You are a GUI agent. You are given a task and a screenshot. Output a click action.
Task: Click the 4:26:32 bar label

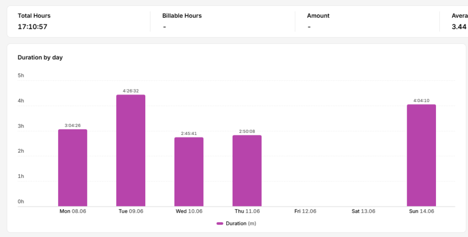click(131, 91)
